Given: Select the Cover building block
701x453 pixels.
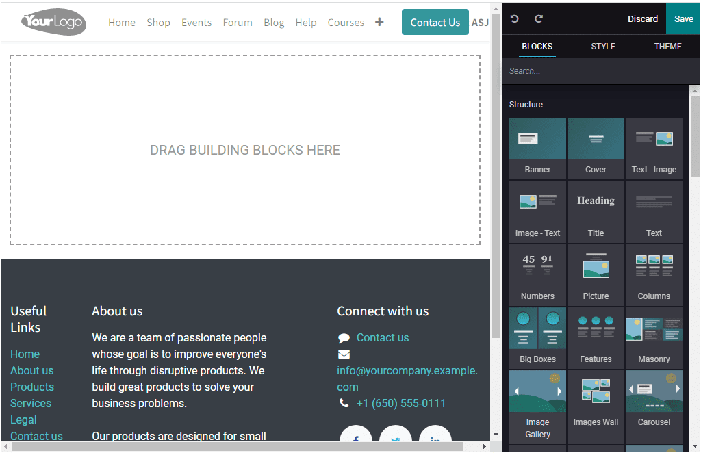Looking at the screenshot, I should coord(596,148).
